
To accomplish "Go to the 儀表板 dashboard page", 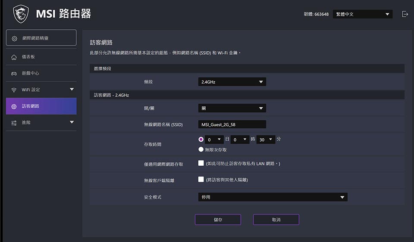I will [x=41, y=57].
